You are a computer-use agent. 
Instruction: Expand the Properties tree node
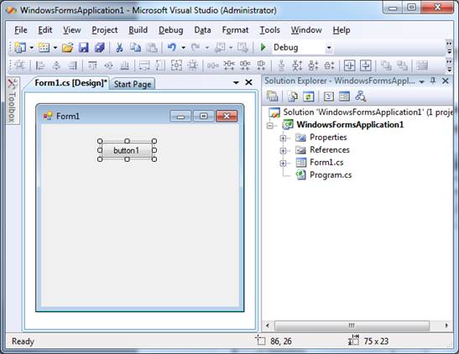coord(283,138)
